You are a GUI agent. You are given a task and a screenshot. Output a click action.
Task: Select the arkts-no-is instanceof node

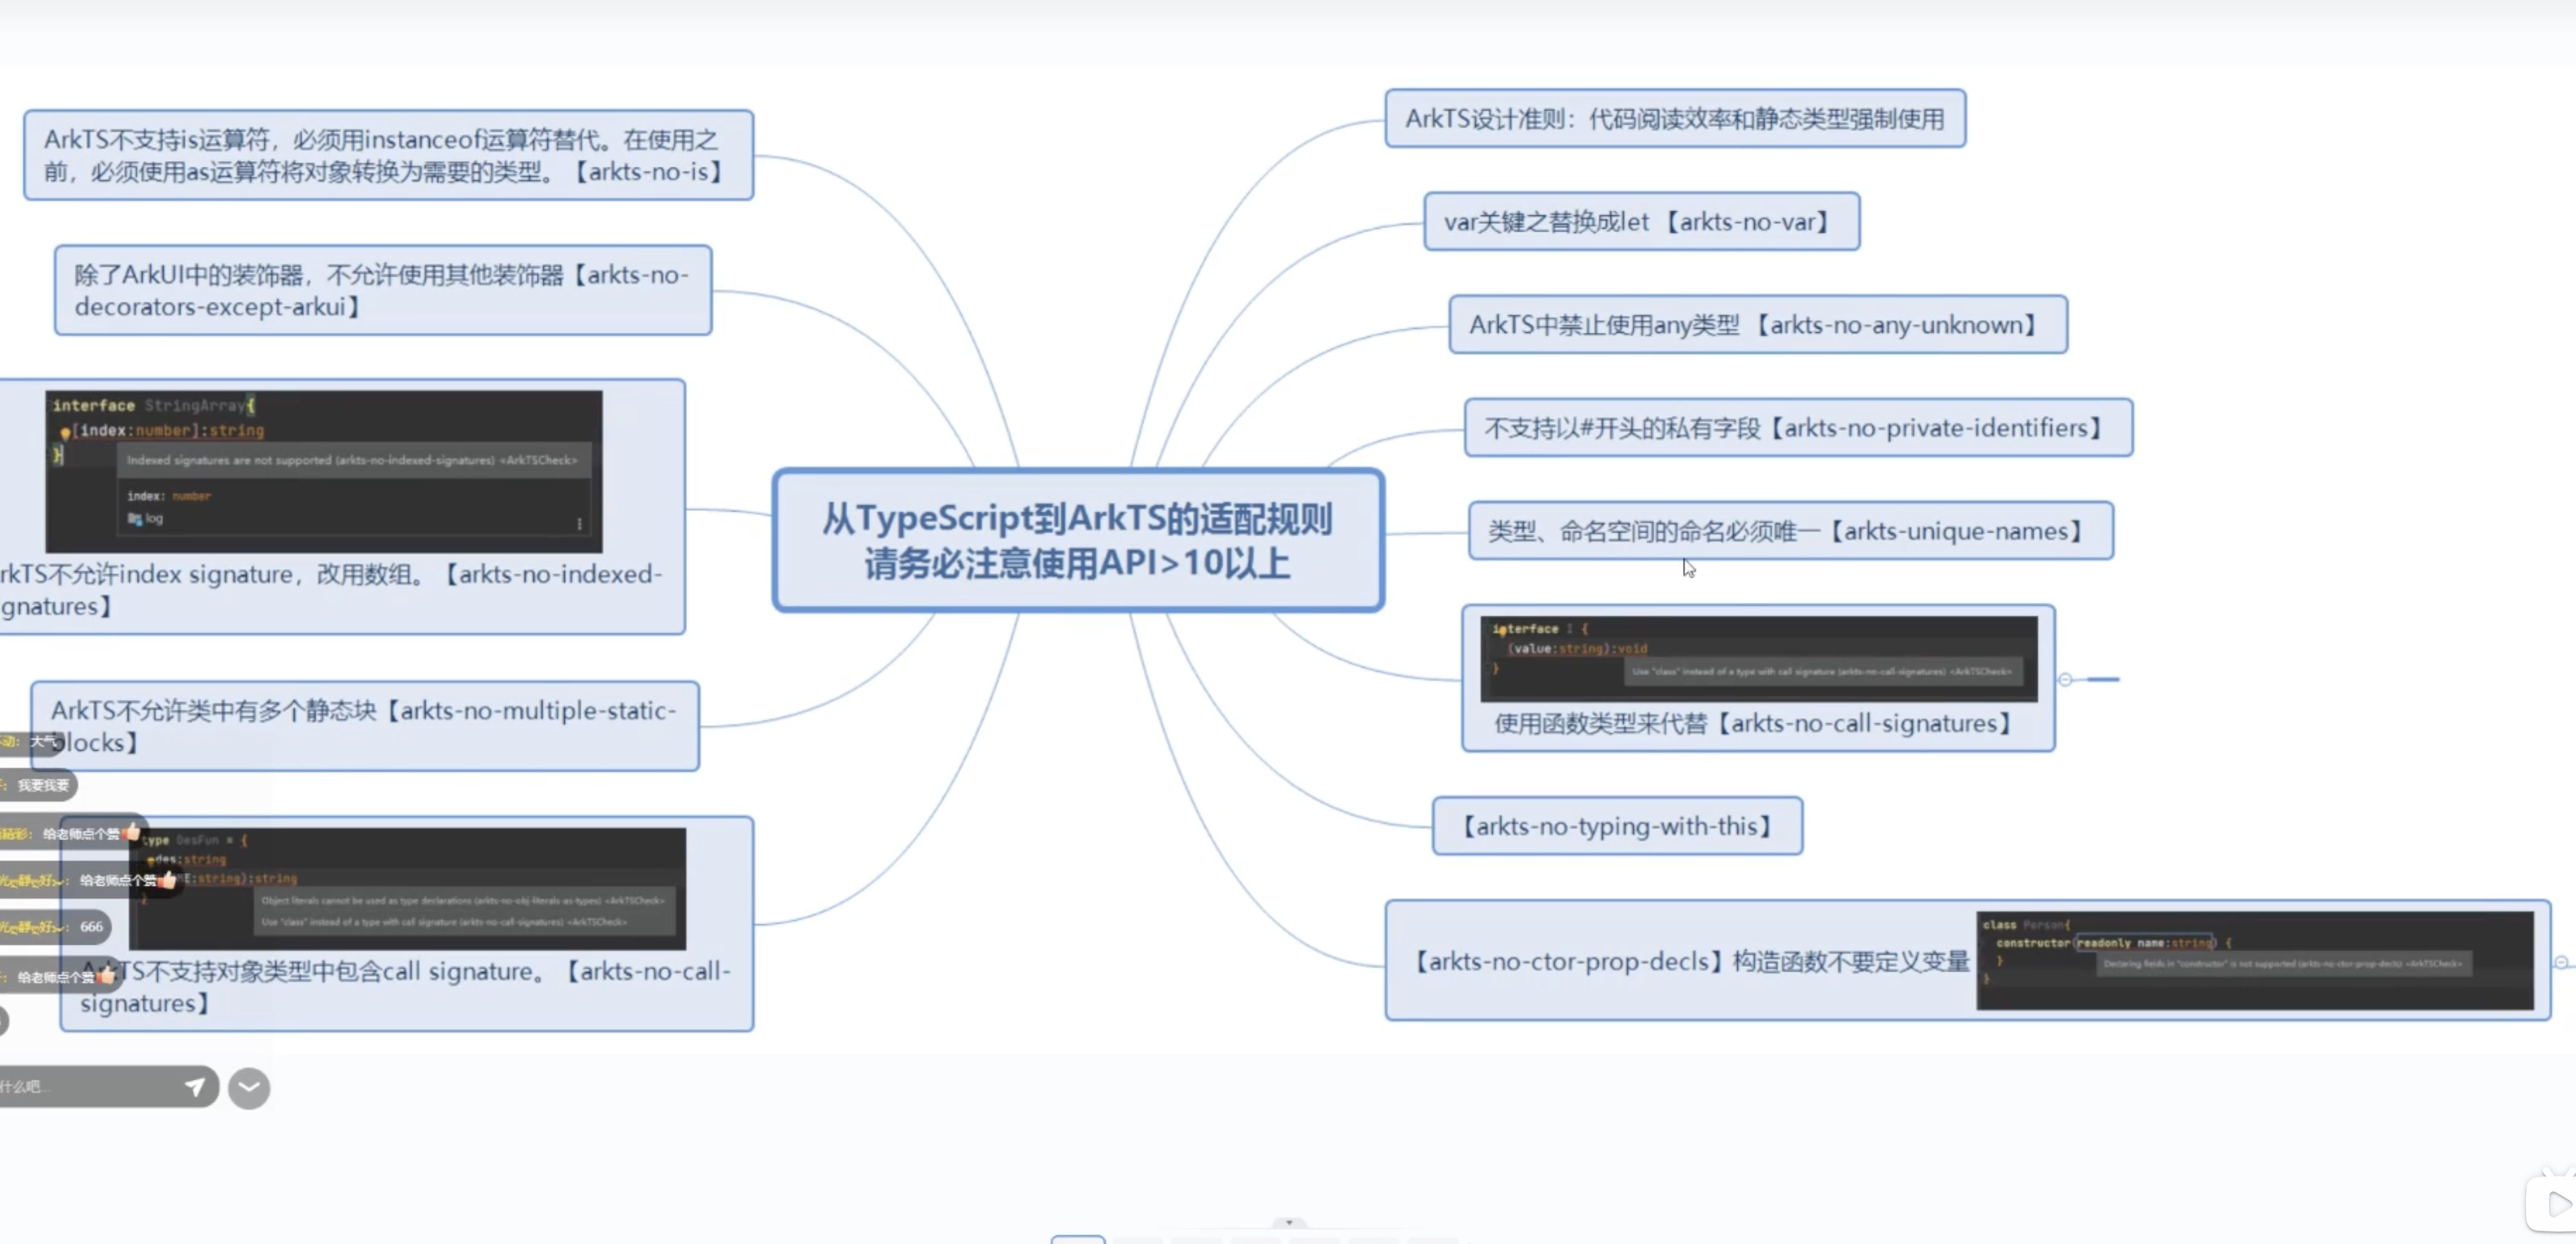coord(388,156)
